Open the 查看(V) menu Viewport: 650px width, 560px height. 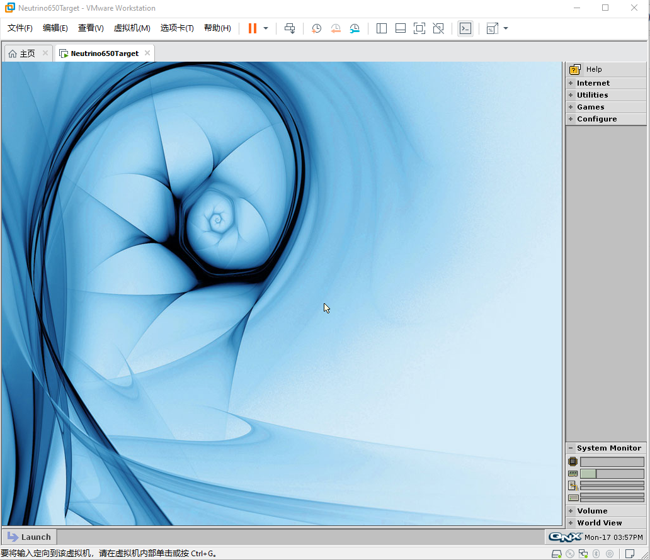tap(91, 28)
